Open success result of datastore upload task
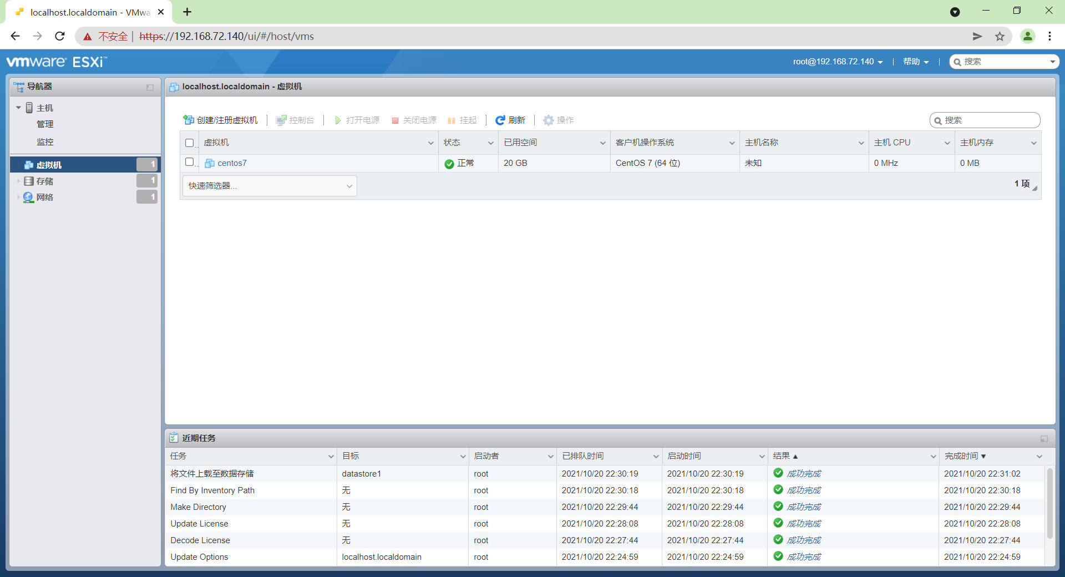Screen dimensions: 1065x577 pos(804,474)
